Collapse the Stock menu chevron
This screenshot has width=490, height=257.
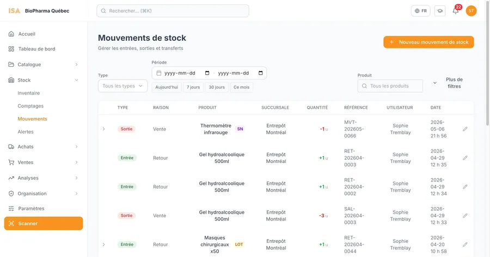(x=77, y=80)
